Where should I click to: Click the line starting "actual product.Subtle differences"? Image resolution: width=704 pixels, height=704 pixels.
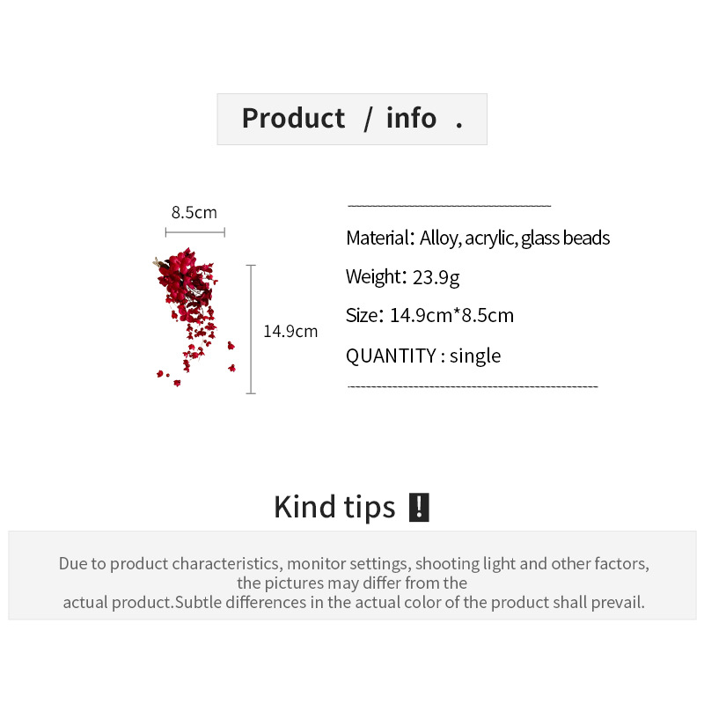coord(354,602)
